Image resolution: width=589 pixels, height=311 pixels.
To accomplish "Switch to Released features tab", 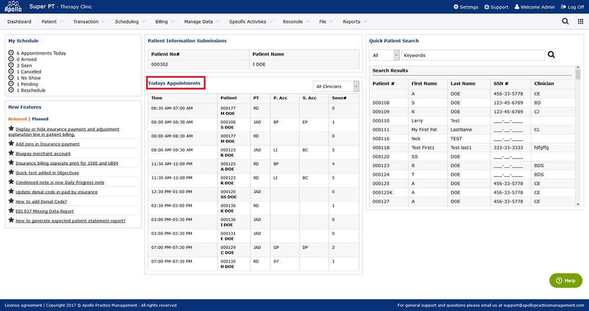I will click(x=18, y=119).
